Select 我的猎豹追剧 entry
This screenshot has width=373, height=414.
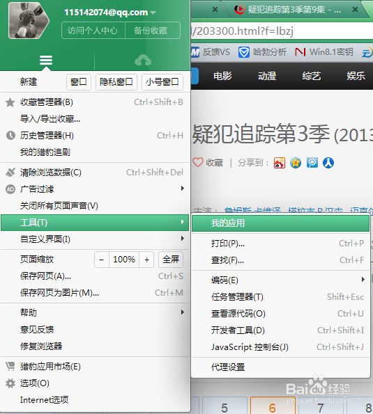point(95,152)
